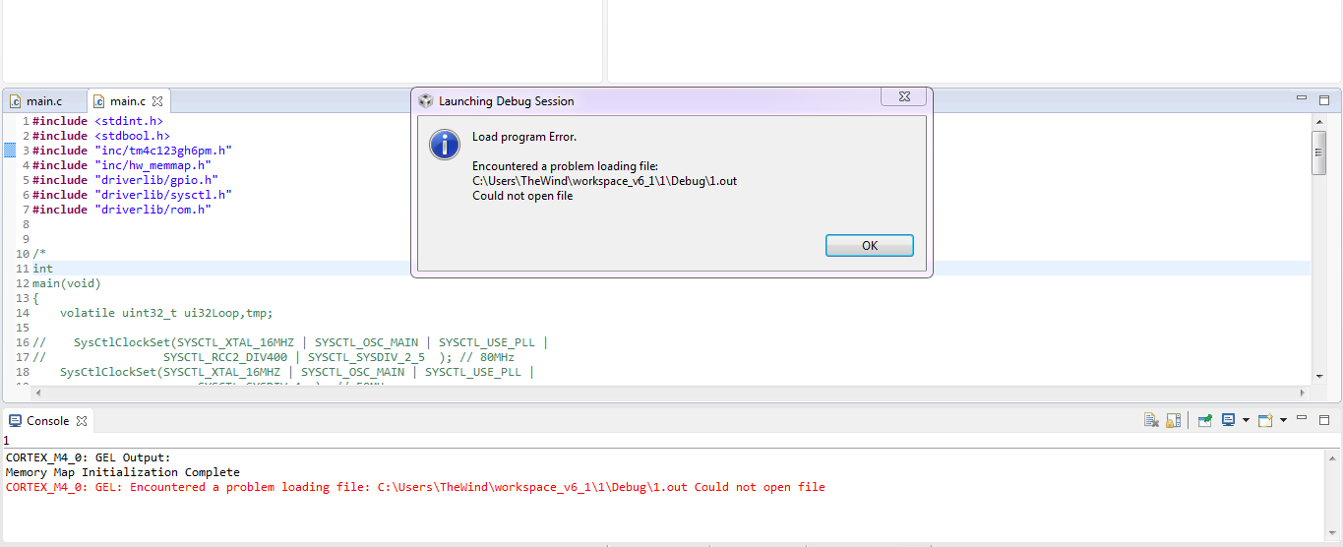This screenshot has width=1343, height=547.
Task: Maximize the editor area
Action: (x=1324, y=99)
